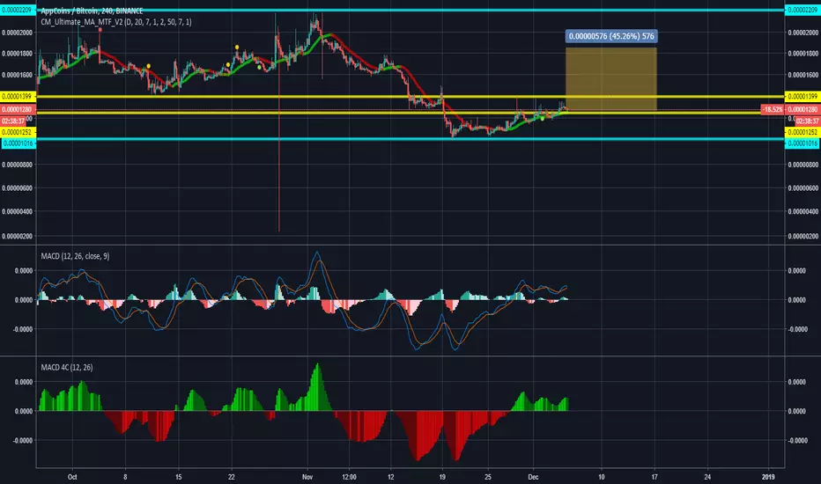Select the MACD (12, 26, close, 9) legend
Screen dimensions: 821x484
coord(75,256)
